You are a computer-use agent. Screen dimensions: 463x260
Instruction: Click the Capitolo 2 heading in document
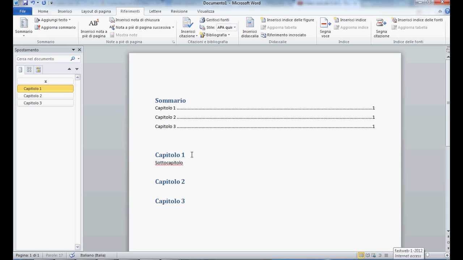pyautogui.click(x=170, y=182)
